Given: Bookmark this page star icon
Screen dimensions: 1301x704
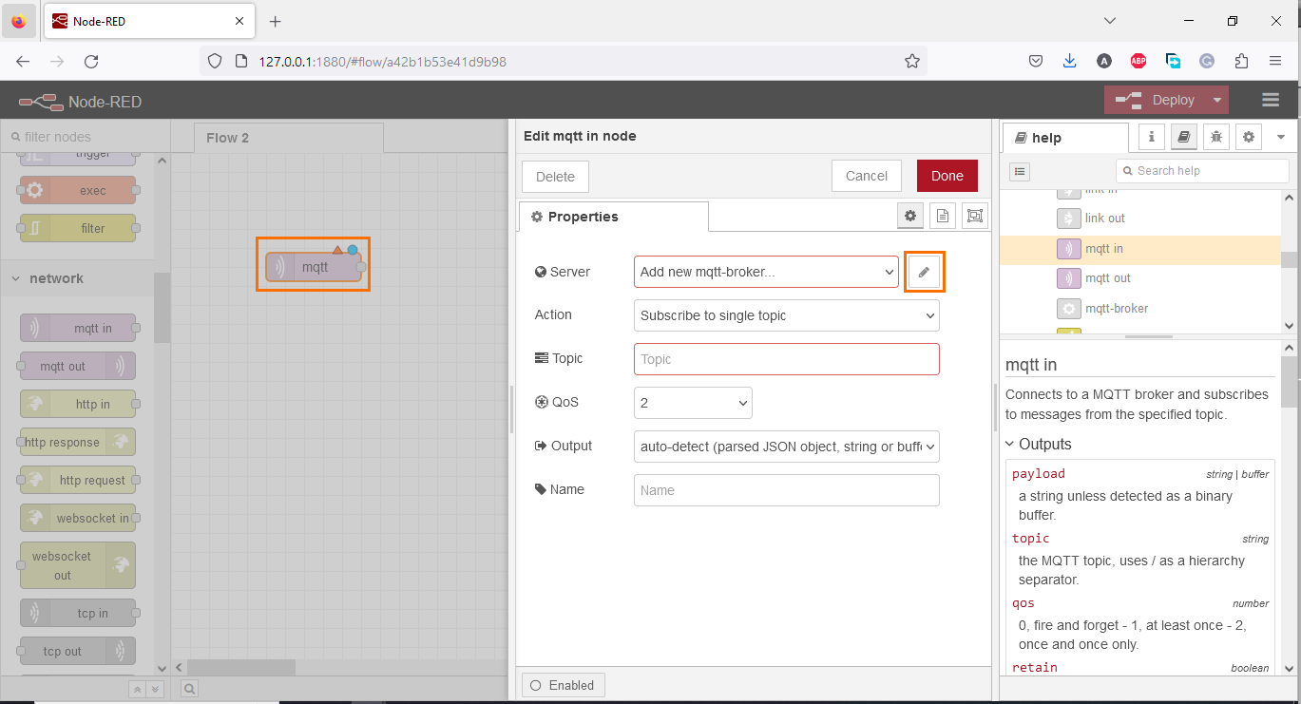Looking at the screenshot, I should tap(912, 61).
